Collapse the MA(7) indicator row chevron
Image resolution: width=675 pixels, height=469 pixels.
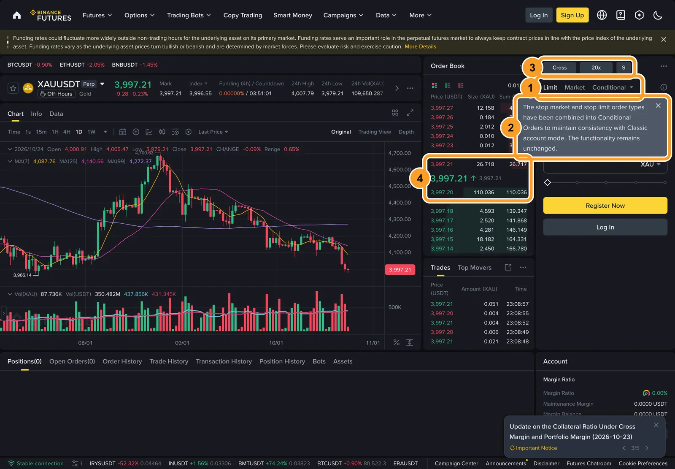(x=10, y=161)
